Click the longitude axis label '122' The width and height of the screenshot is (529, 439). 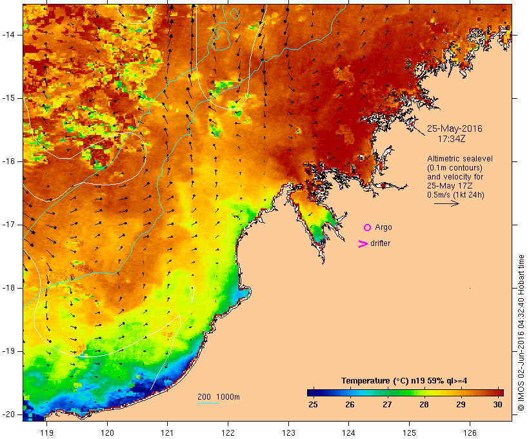click(228, 433)
